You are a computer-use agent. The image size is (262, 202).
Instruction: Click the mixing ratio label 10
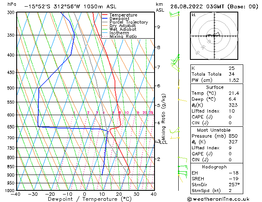[127, 113]
